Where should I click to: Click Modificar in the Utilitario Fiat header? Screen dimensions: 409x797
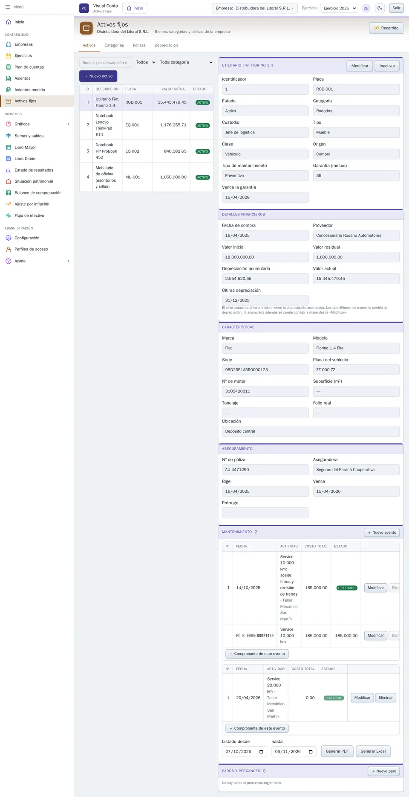(x=360, y=66)
